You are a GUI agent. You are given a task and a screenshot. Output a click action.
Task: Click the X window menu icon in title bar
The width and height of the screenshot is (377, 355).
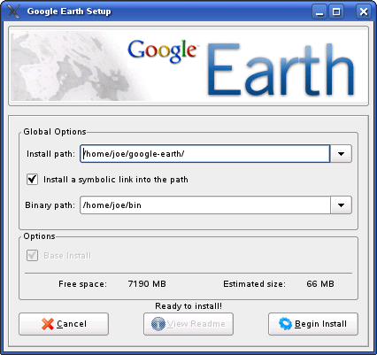[x=13, y=12]
